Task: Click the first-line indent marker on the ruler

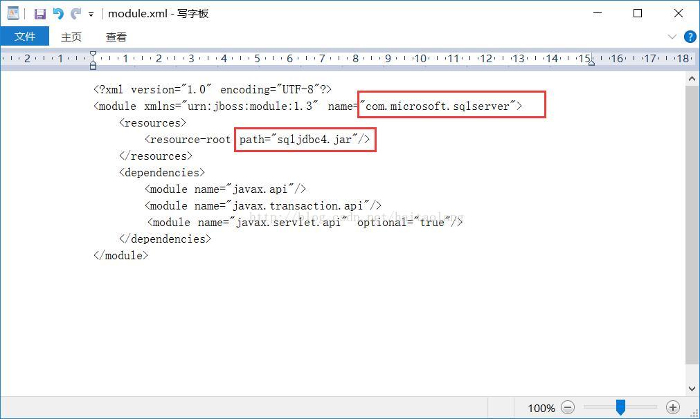Action: pos(93,55)
